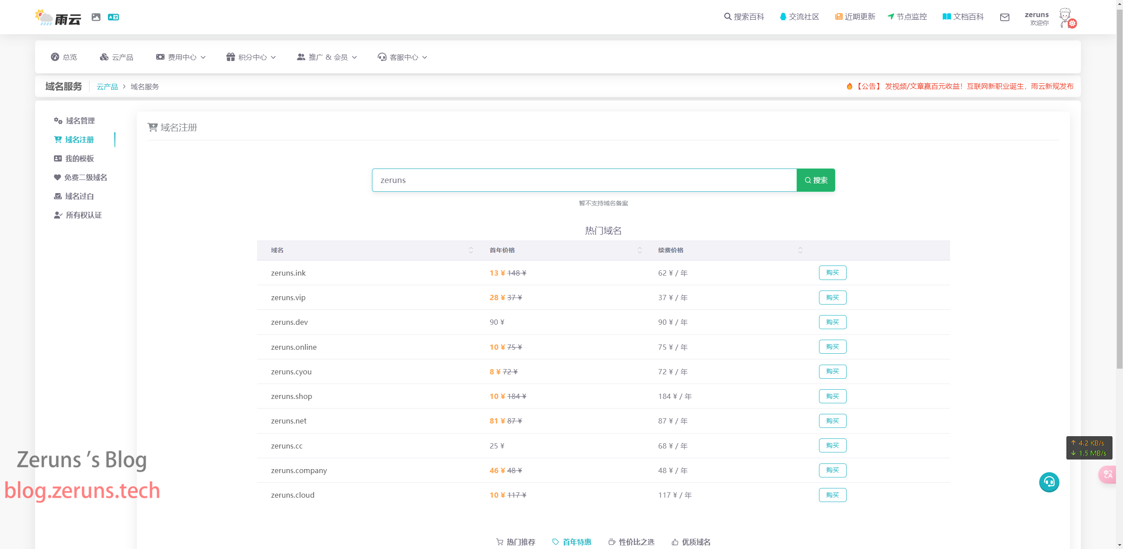Open the mail envelope icon
The width and height of the screenshot is (1123, 549).
[1005, 17]
